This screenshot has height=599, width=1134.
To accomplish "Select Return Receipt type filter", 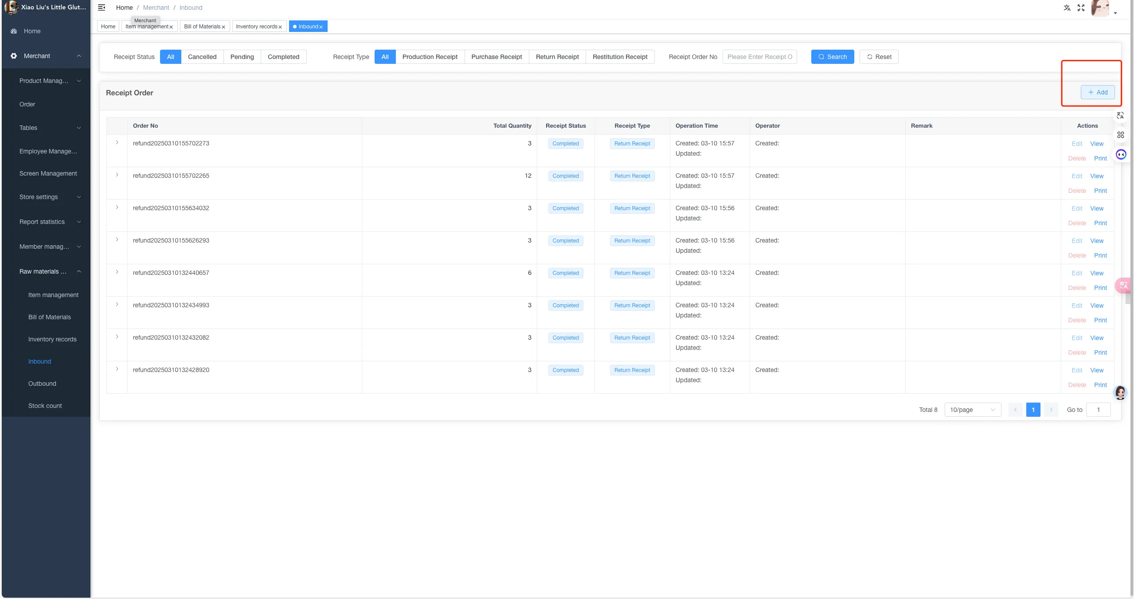I will [x=557, y=57].
